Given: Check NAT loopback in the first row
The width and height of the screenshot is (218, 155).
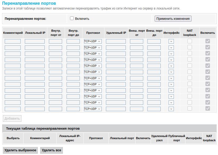Looking at the screenshot, I should (x=190, y=41).
